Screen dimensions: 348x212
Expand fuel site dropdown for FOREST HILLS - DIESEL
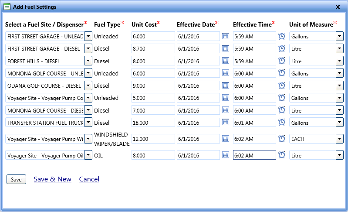[88, 61]
